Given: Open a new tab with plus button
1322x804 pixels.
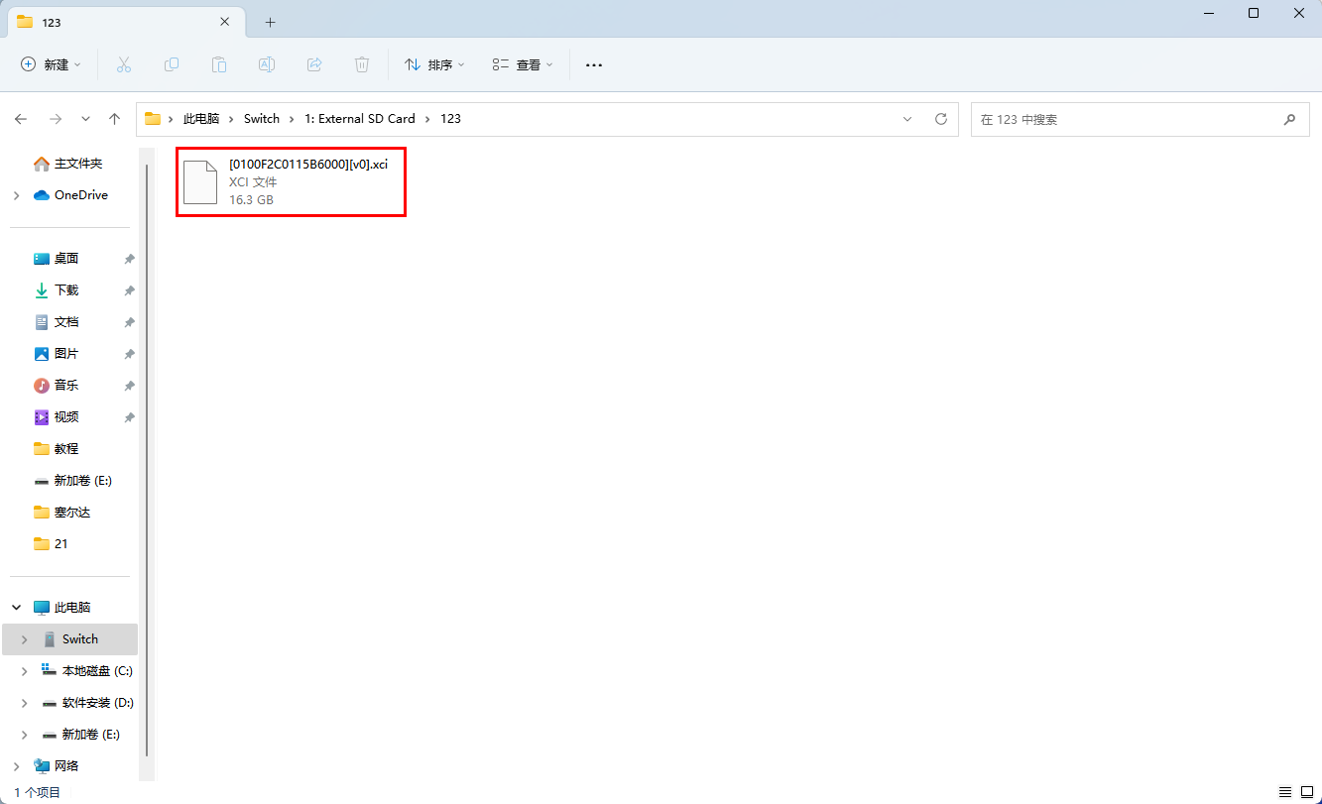Looking at the screenshot, I should tap(270, 22).
